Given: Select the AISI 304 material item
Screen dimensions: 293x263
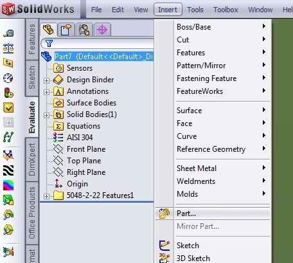Looking at the screenshot, I should [x=80, y=138].
